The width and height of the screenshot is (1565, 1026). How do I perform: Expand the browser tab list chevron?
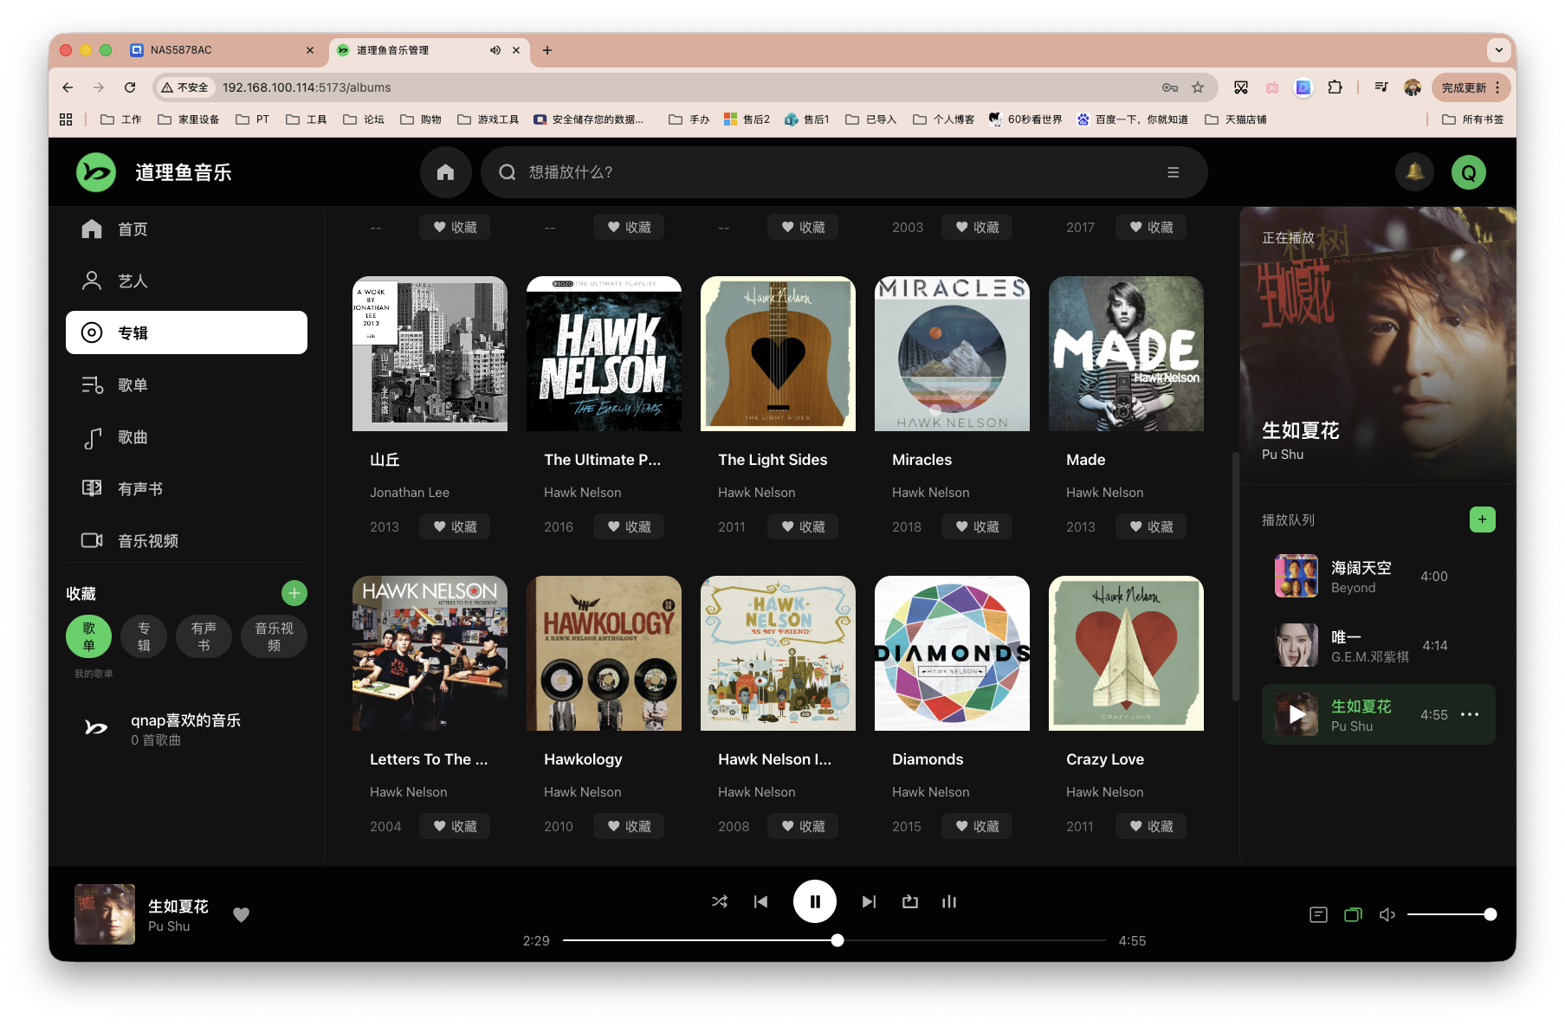click(x=1498, y=50)
